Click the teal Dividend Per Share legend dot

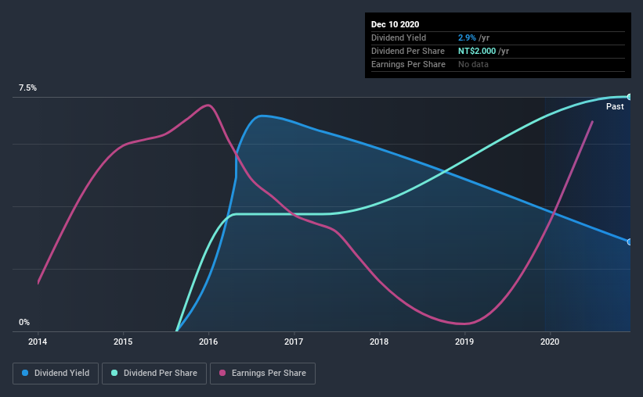[114, 373]
